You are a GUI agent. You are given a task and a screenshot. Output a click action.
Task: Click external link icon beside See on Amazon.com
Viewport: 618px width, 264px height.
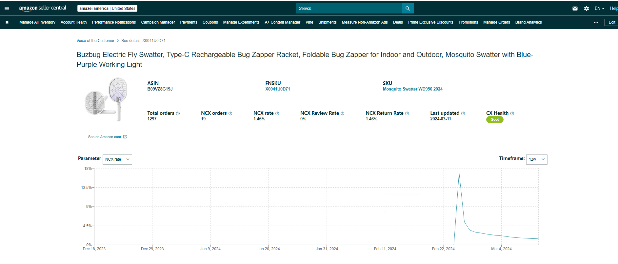(125, 137)
